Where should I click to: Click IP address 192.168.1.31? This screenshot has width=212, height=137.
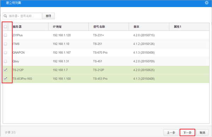[61, 61]
